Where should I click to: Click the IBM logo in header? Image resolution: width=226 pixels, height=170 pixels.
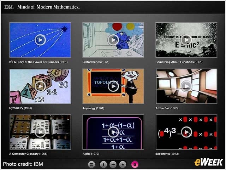tap(9, 7)
